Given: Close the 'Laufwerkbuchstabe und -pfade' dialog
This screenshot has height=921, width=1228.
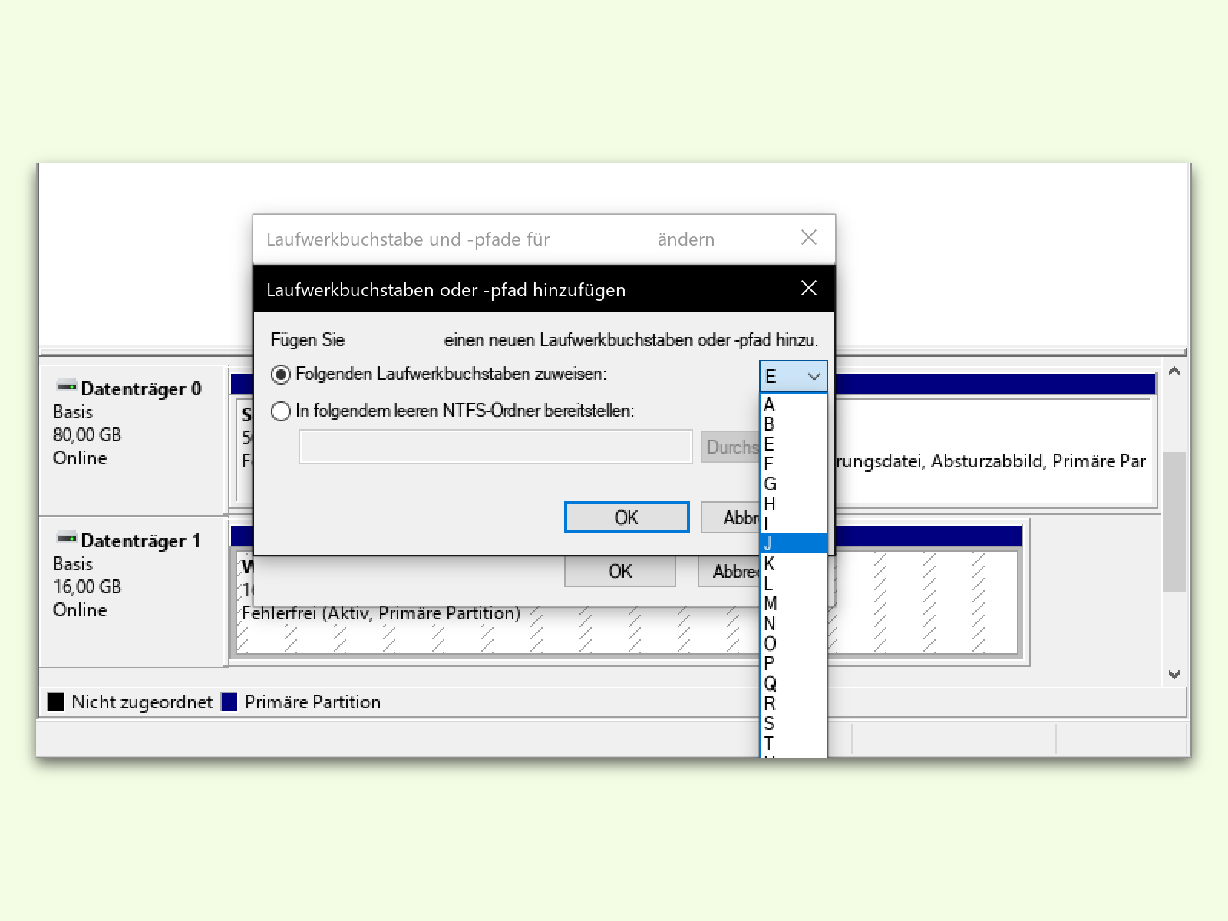Looking at the screenshot, I should pos(809,238).
